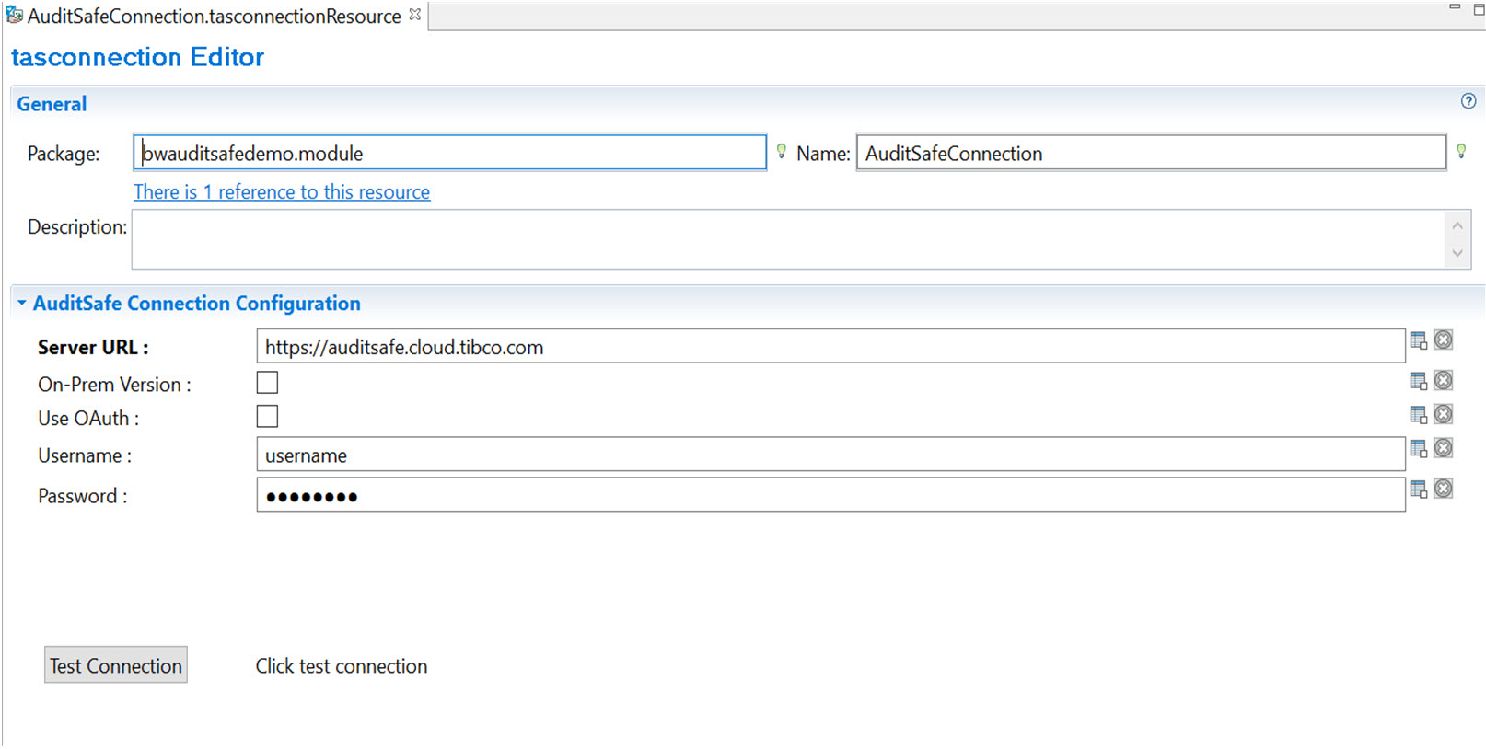
Task: Clear the Use OAuth property binding
Action: (x=1444, y=415)
